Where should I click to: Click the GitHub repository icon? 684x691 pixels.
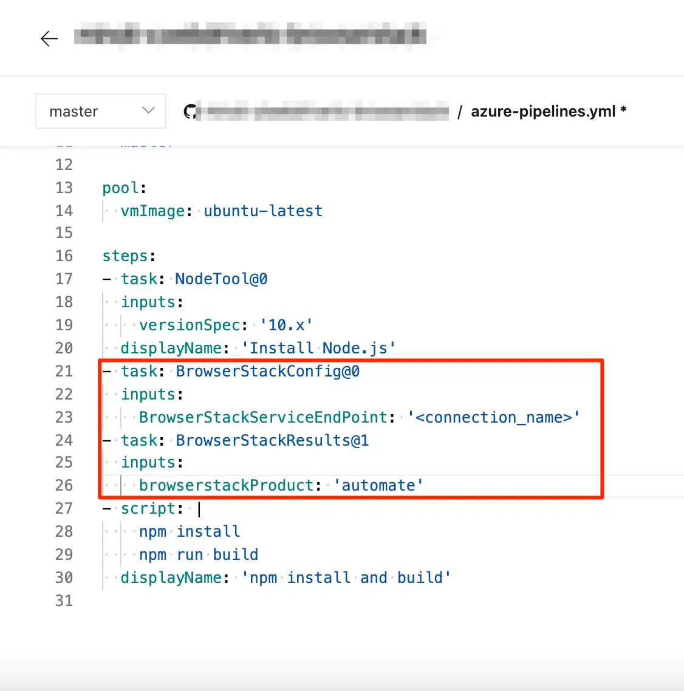(x=191, y=112)
